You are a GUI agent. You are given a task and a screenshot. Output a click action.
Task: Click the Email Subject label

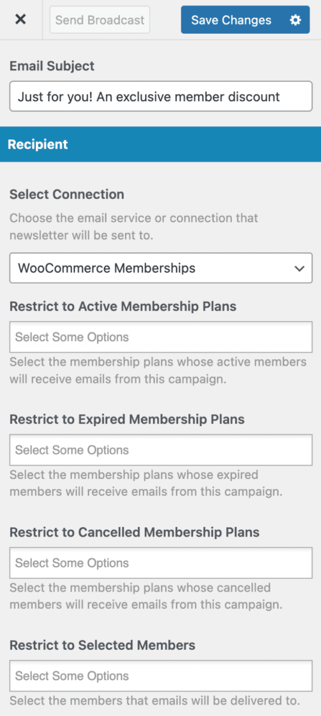click(x=51, y=65)
